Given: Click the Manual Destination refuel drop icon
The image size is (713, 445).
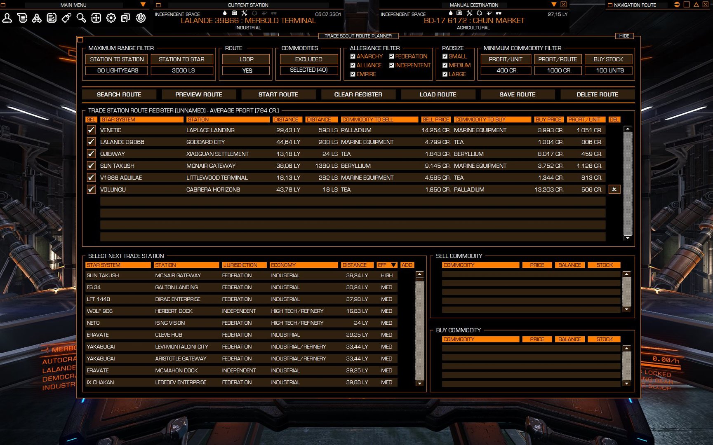Looking at the screenshot, I should 450,13.
